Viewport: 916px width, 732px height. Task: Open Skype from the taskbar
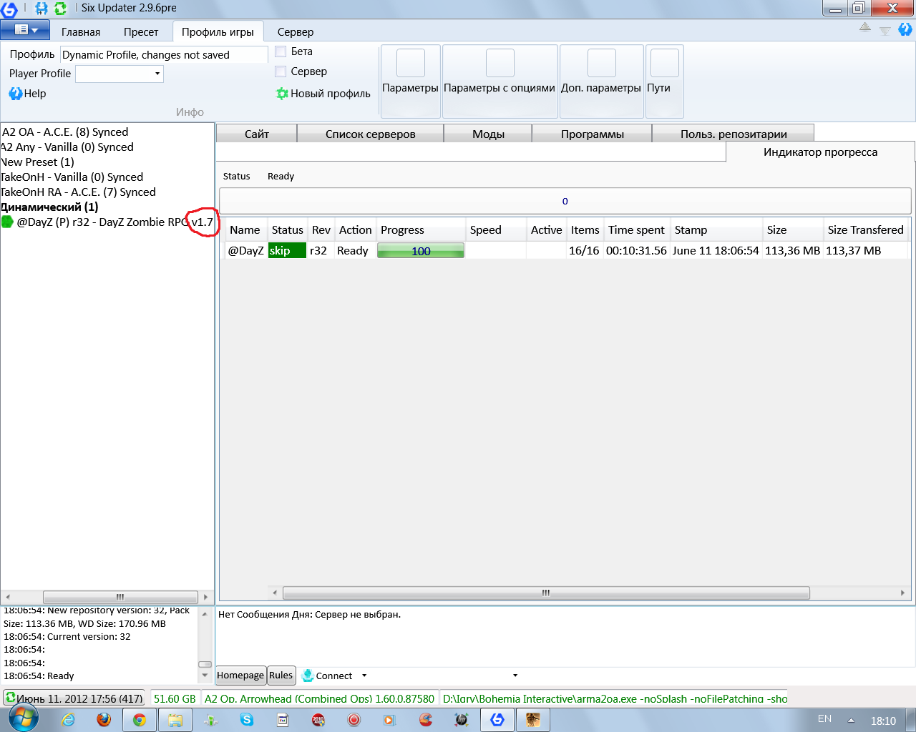coord(247,720)
